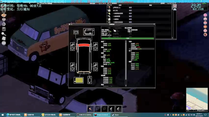Click the parts list scroll down arrow
The image size is (209, 117).
click(126, 86)
